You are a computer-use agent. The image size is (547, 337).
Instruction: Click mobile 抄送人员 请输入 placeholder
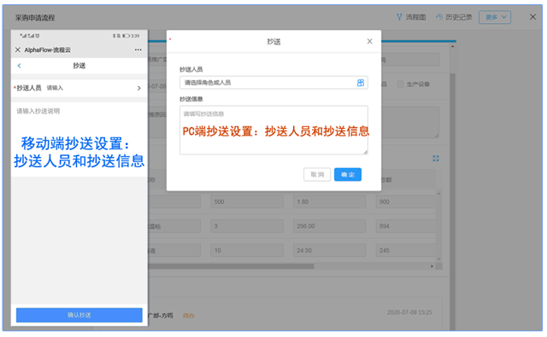[55, 88]
